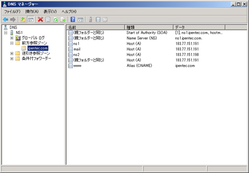249x173 pixels.
Task: Select the ns2 record name
Action: 76,55
